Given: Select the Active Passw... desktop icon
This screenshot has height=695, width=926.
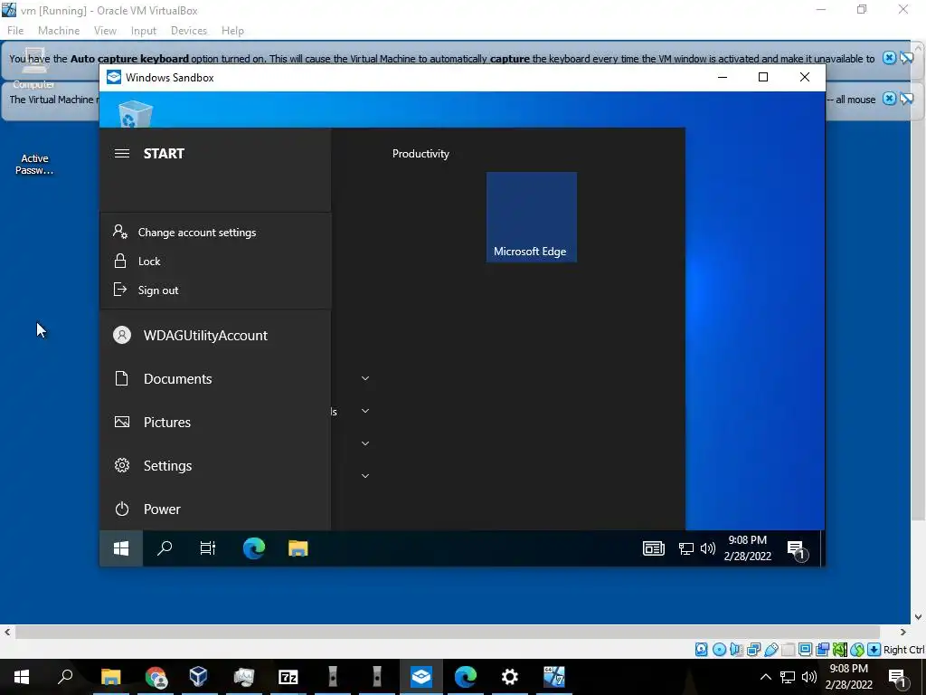Looking at the screenshot, I should [x=34, y=165].
